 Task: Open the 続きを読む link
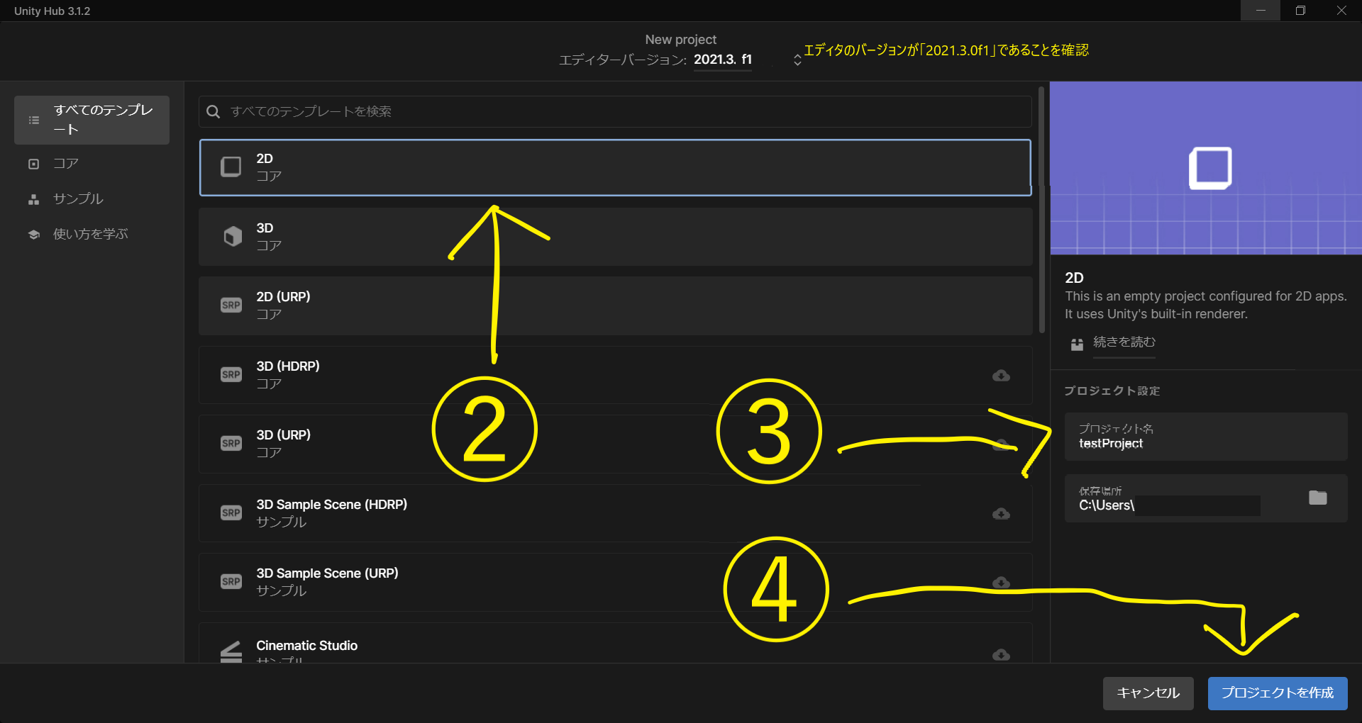click(x=1124, y=342)
